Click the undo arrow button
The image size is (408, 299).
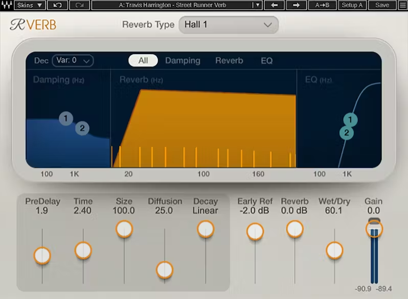tap(57, 5)
